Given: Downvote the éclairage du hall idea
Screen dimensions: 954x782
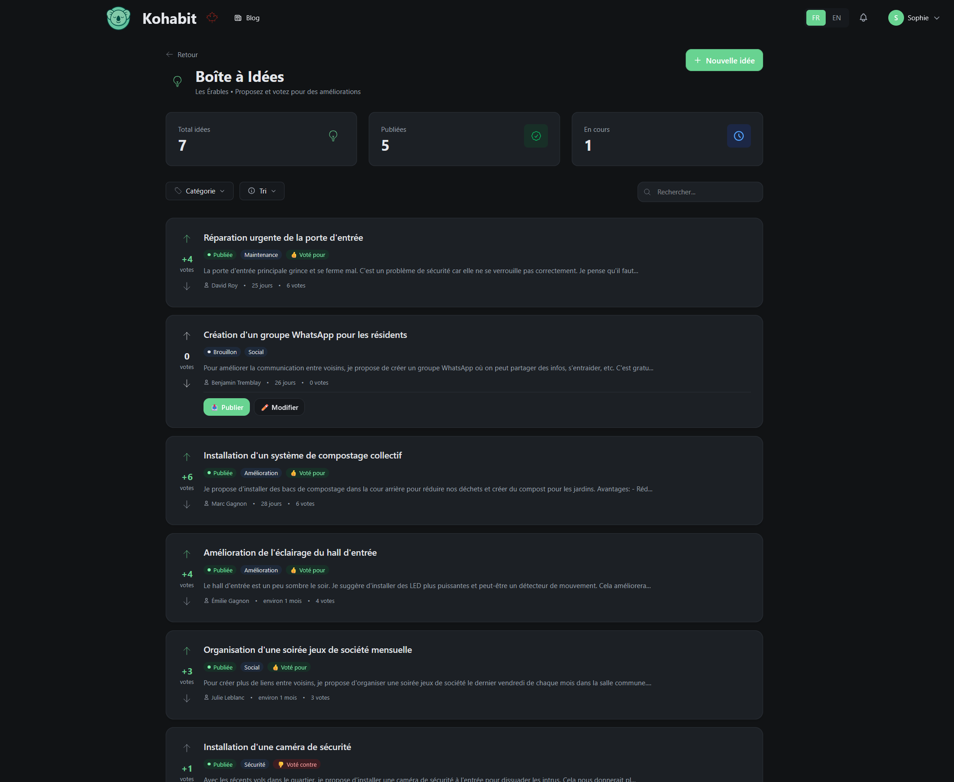Looking at the screenshot, I should 186,602.
